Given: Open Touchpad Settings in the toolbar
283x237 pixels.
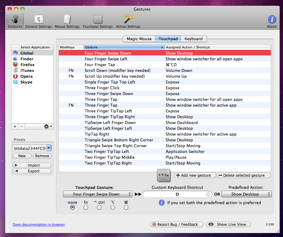Looking at the screenshot, I should click(x=97, y=22).
